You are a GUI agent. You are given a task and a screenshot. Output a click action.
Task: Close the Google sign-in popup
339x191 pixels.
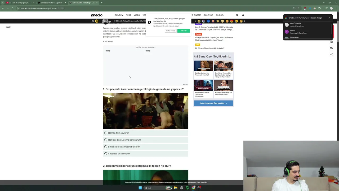point(329,18)
